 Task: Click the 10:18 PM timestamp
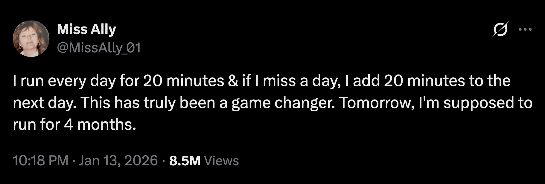[x=41, y=160]
